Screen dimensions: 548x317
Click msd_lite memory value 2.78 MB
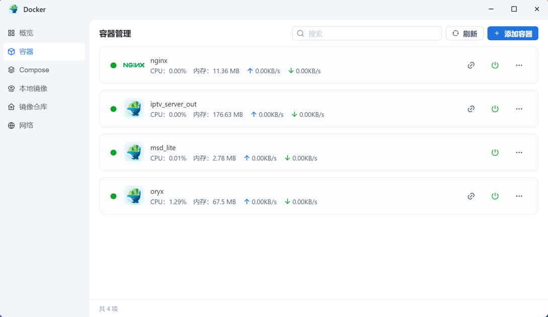[x=224, y=158]
